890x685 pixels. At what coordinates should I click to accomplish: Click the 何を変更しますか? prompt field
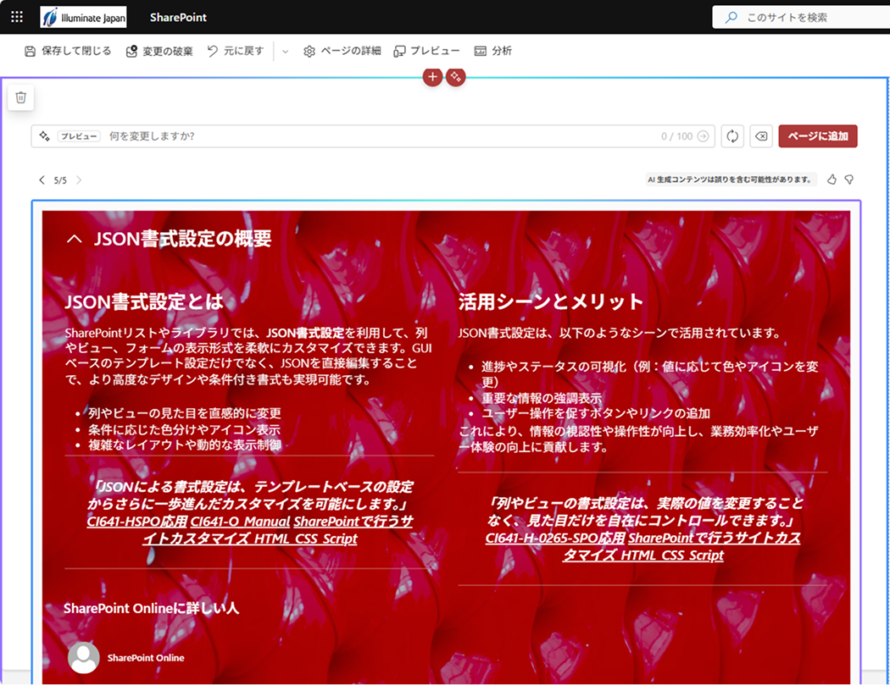(381, 136)
